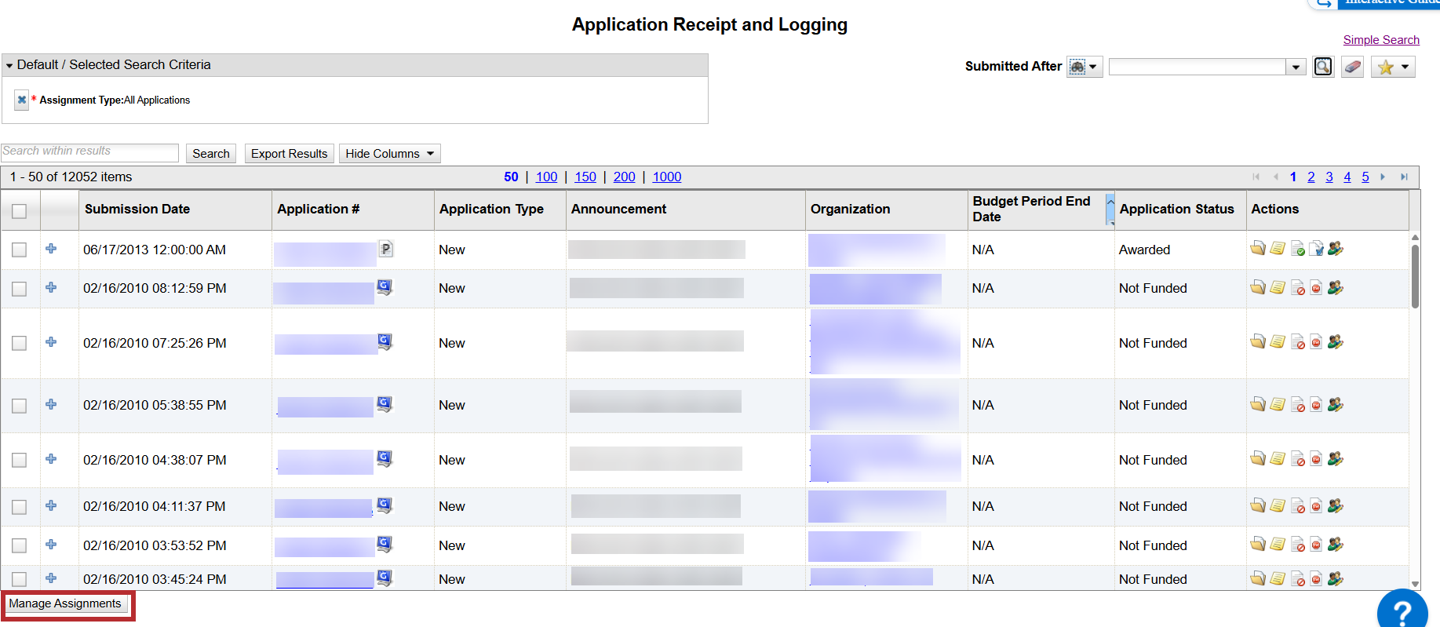
Task: Select the 02/16/2010 08:12:59 PM row checkbox
Action: point(20,289)
